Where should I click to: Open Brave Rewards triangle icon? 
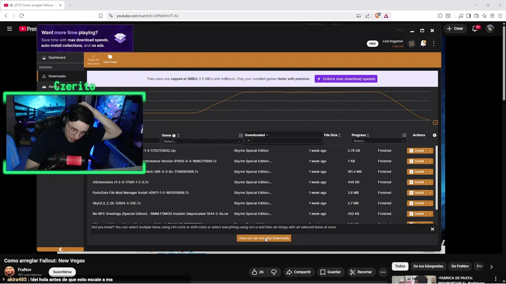point(386,16)
